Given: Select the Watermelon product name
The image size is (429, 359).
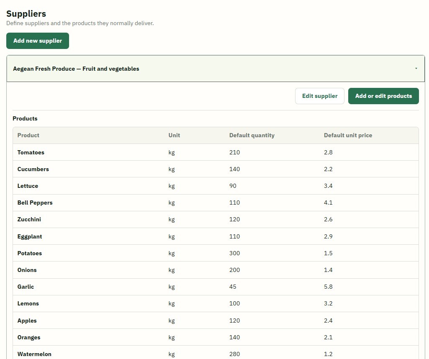Looking at the screenshot, I should 34,354.
